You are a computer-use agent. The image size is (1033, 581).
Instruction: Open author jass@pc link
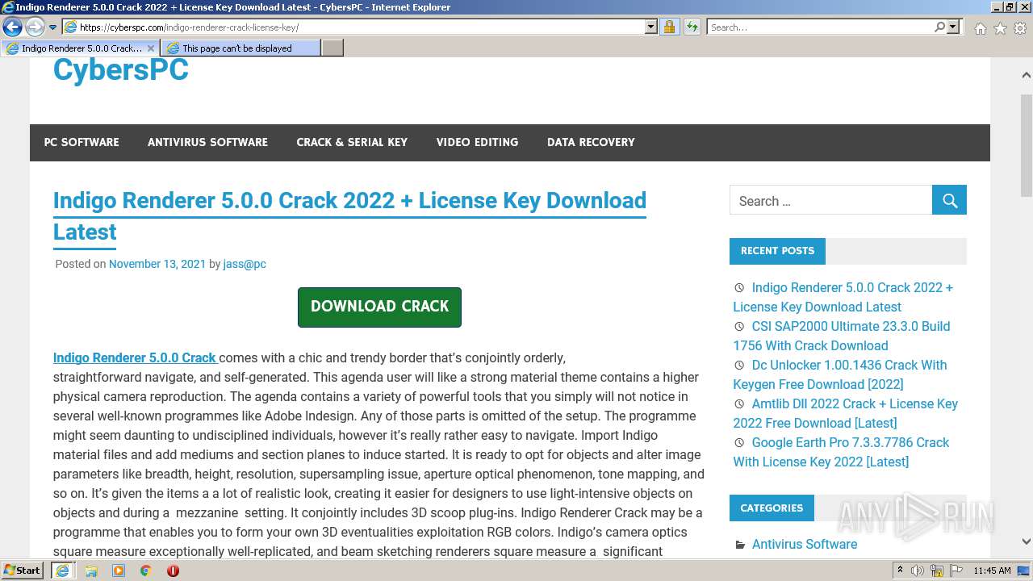[x=245, y=264]
